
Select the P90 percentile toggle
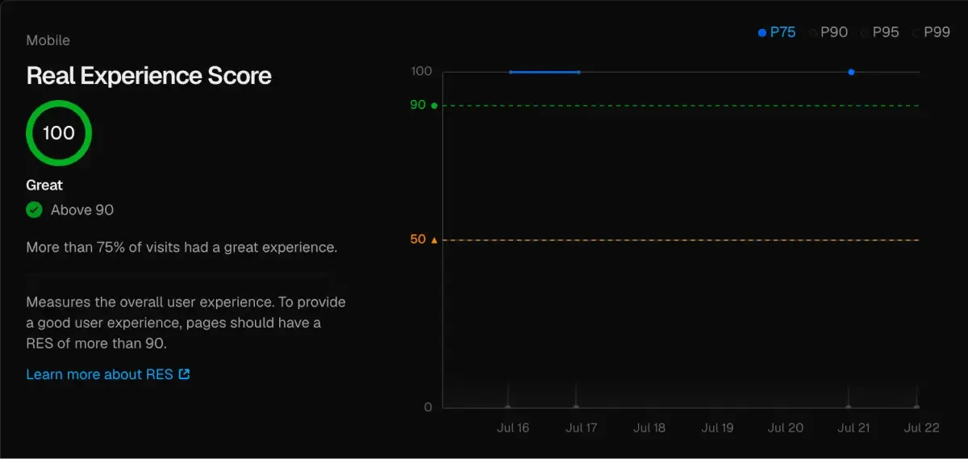click(x=828, y=32)
